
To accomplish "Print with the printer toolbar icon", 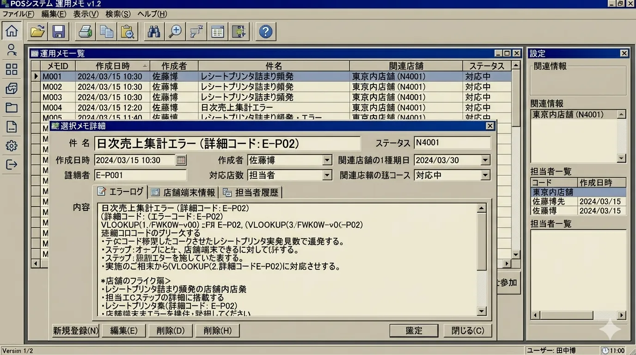I will [x=86, y=31].
